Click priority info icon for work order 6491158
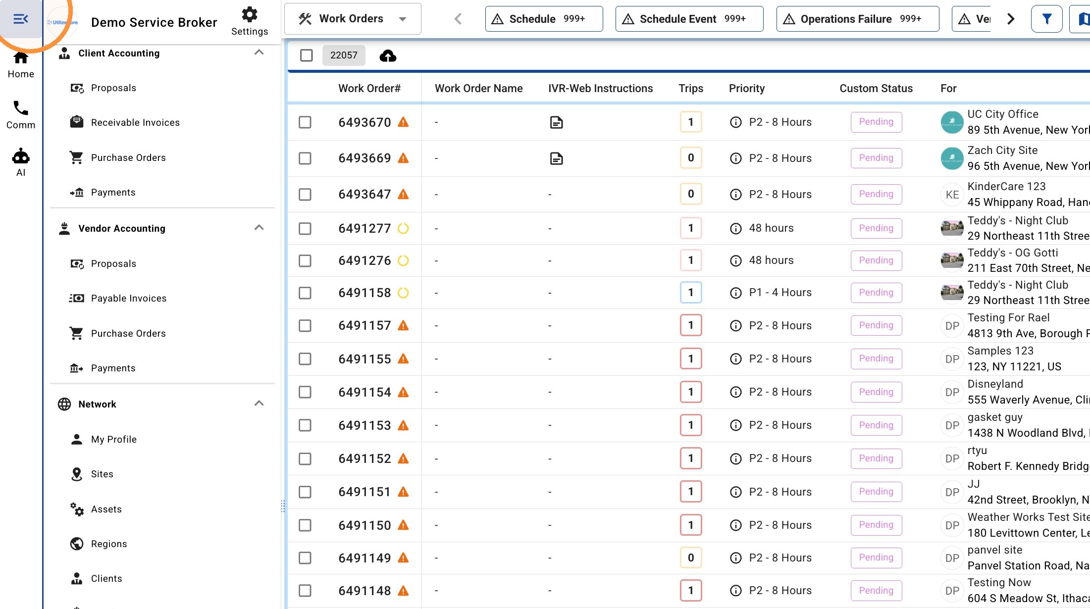Screen dimensions: 1090x609 click(736, 293)
